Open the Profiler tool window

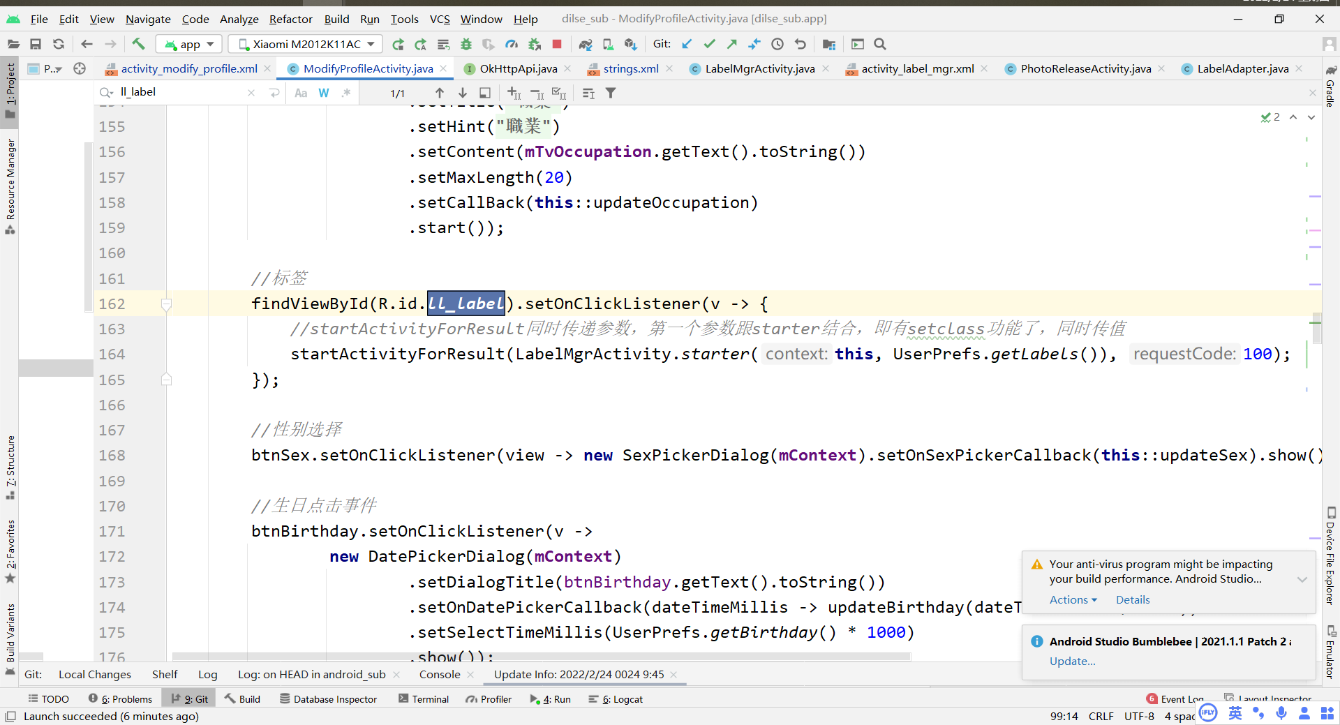(x=489, y=698)
